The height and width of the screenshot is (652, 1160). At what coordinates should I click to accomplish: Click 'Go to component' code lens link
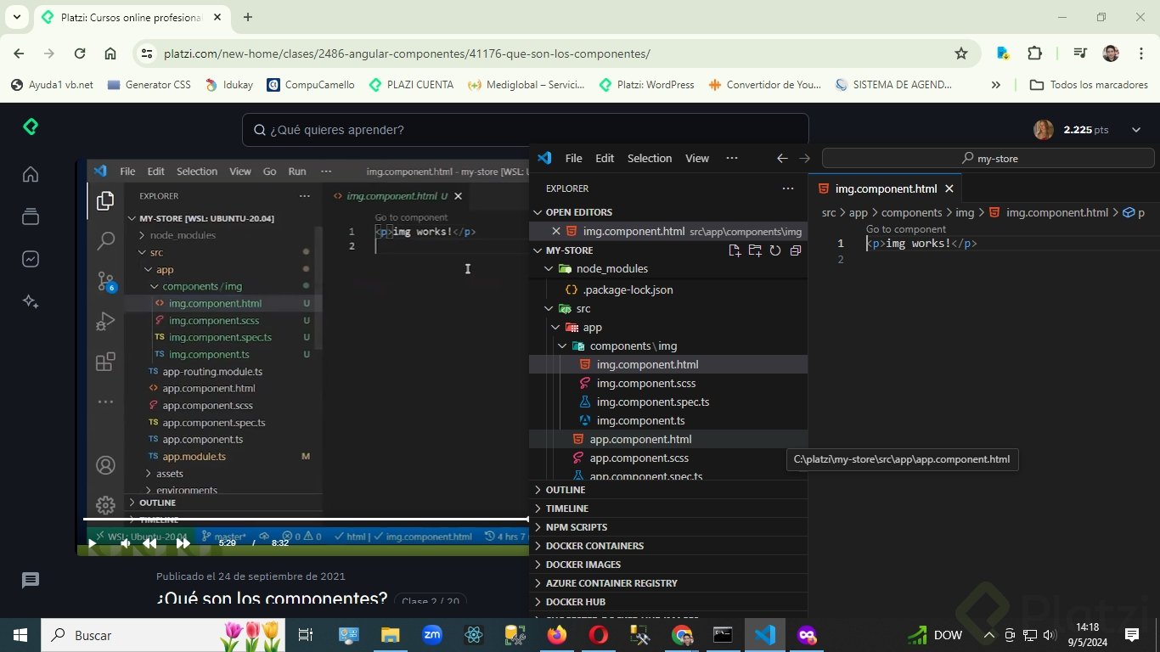906,229
